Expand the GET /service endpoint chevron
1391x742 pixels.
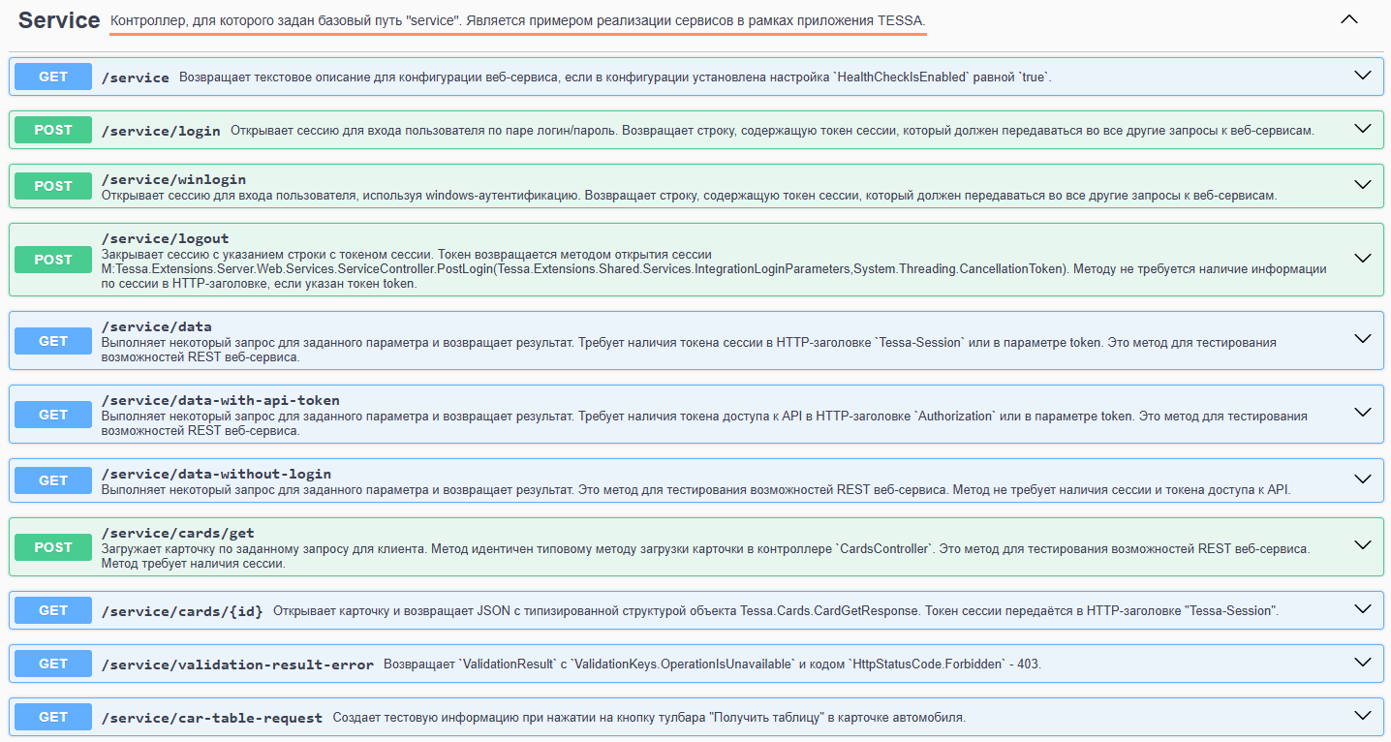point(1363,76)
